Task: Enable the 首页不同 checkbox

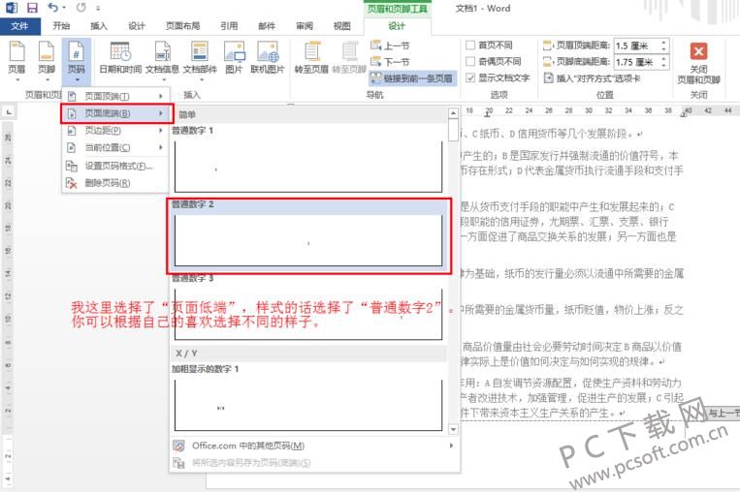Action: pyautogui.click(x=470, y=46)
